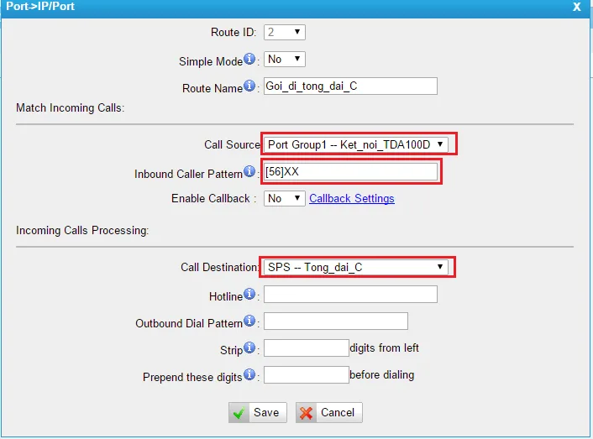Click info icon beside Strip label
Screen dimensions: 593x439
(249, 349)
